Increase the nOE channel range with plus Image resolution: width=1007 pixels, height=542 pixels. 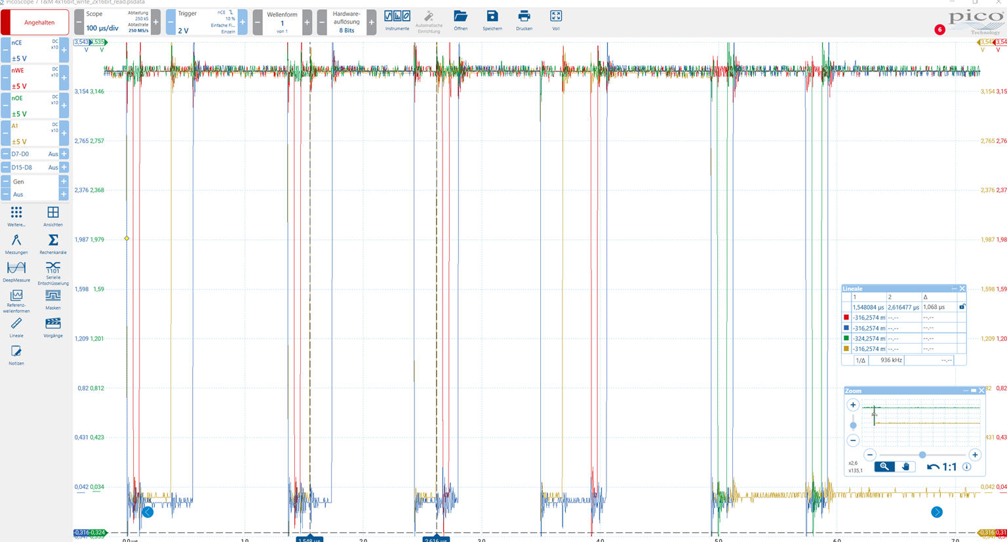coord(64,105)
